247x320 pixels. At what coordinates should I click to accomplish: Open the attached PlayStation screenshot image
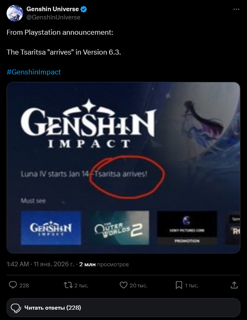[123, 167]
